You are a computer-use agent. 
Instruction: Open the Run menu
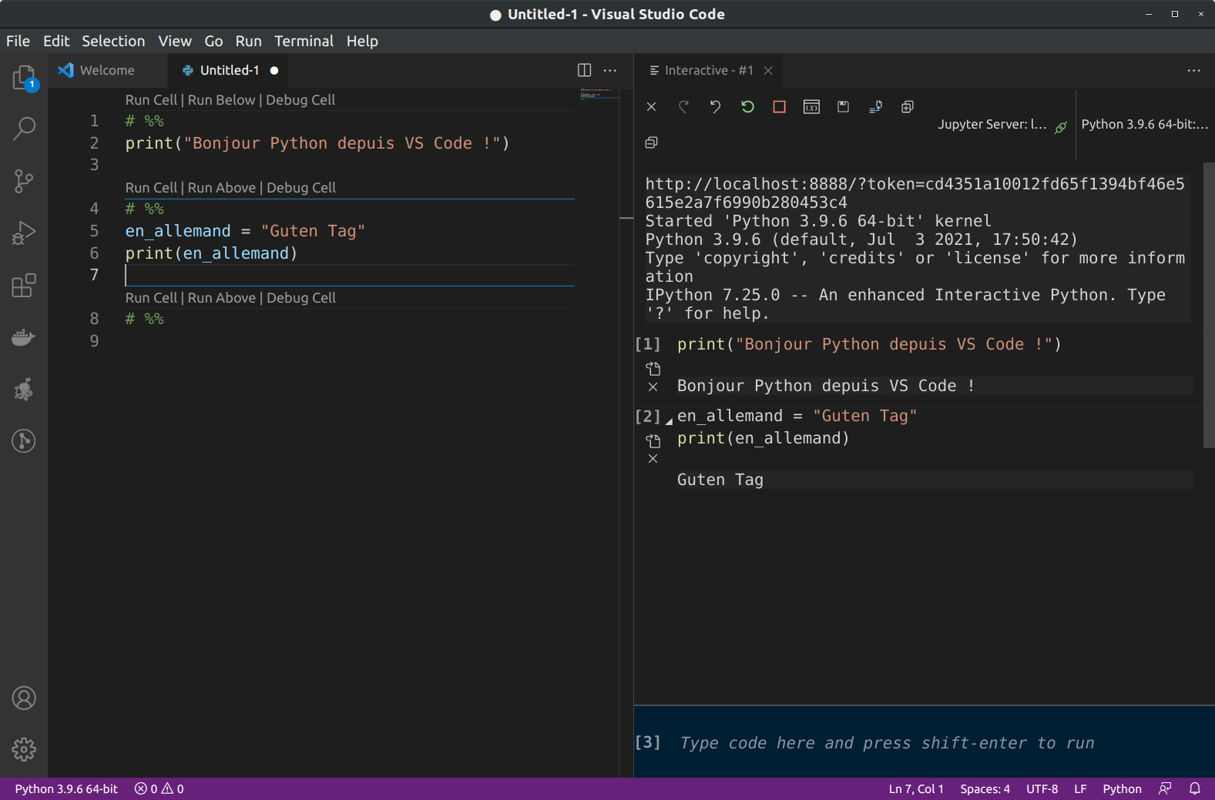pos(249,41)
